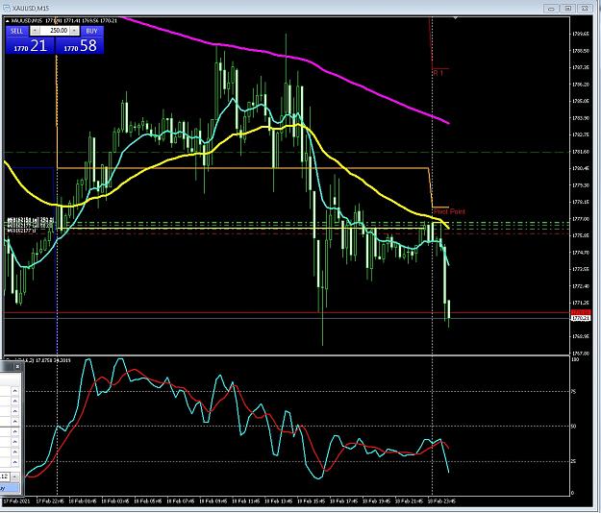Click the BUY button in the one-click trading panel
This screenshot has height=513, width=601.
click(91, 31)
